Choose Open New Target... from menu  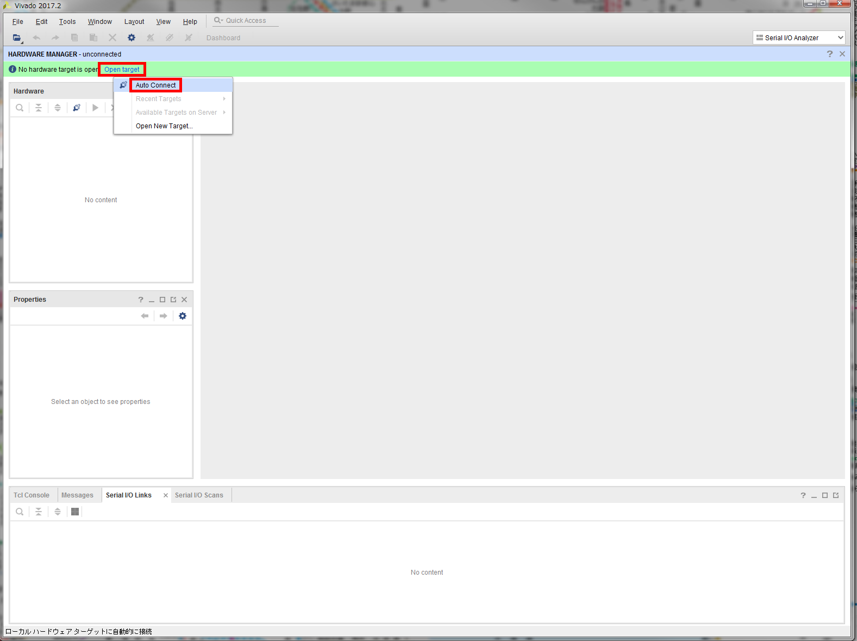[x=173, y=126]
